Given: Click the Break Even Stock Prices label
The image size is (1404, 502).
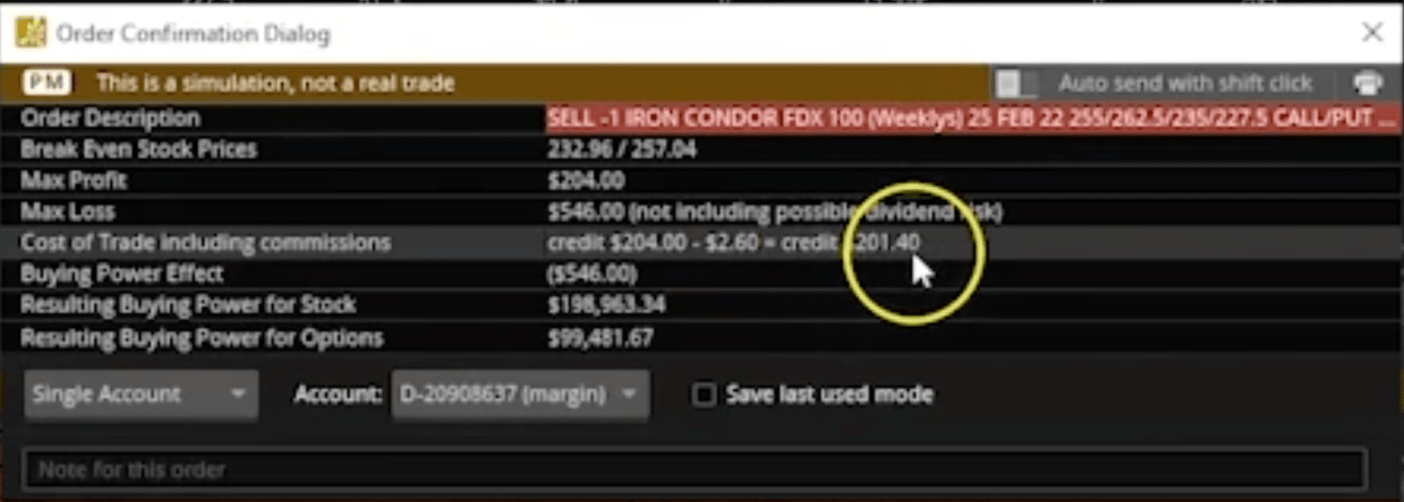Looking at the screenshot, I should [x=138, y=149].
